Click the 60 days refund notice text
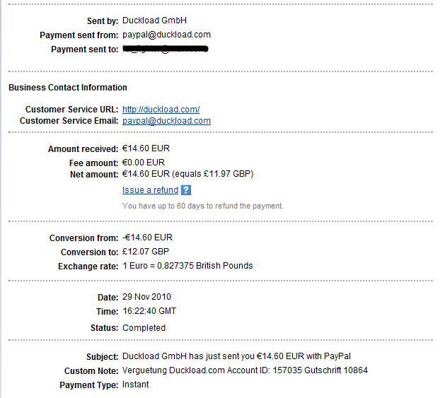The width and height of the screenshot is (445, 398). (x=202, y=206)
